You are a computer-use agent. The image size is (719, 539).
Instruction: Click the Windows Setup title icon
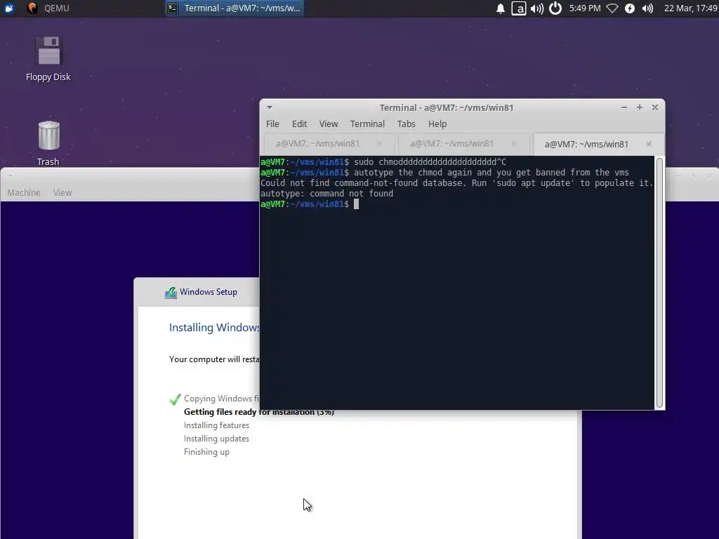(171, 292)
